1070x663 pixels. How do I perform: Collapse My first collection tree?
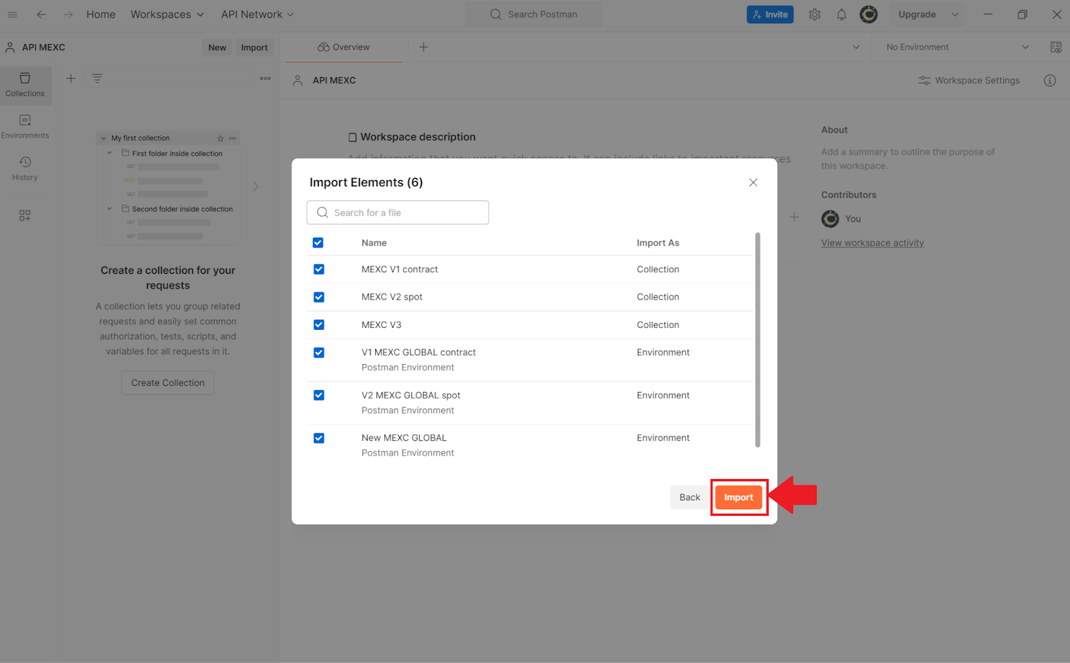coord(104,138)
